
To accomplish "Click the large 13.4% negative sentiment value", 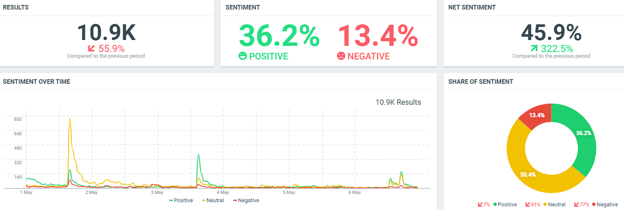I will [378, 35].
